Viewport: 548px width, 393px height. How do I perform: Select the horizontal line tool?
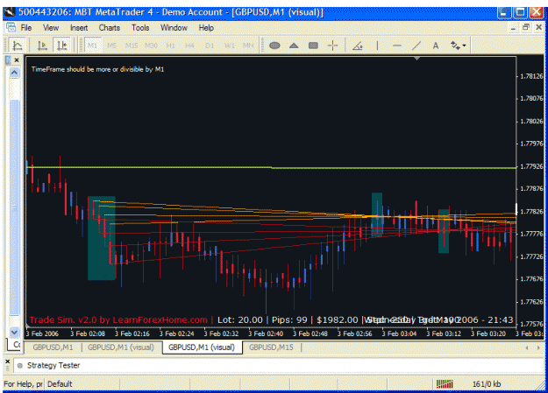(396, 46)
